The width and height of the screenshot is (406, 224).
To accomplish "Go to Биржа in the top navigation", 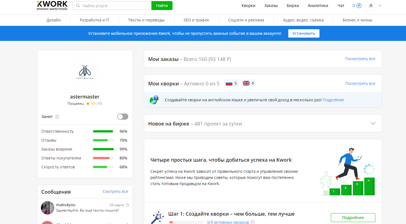I will [293, 6].
